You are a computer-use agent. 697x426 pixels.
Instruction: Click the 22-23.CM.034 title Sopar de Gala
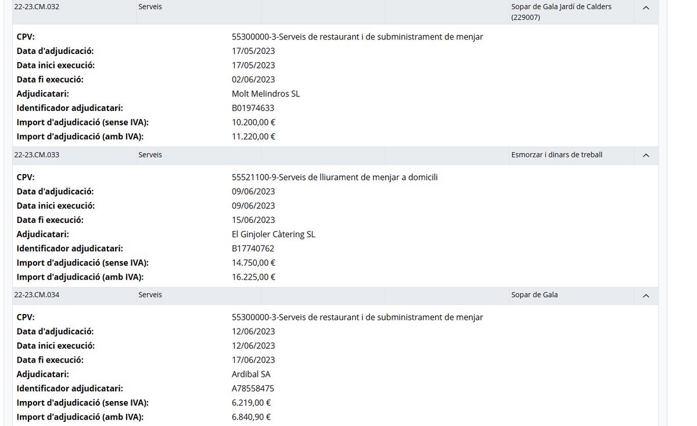(534, 295)
